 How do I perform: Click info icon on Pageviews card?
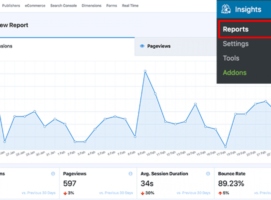tap(130, 174)
